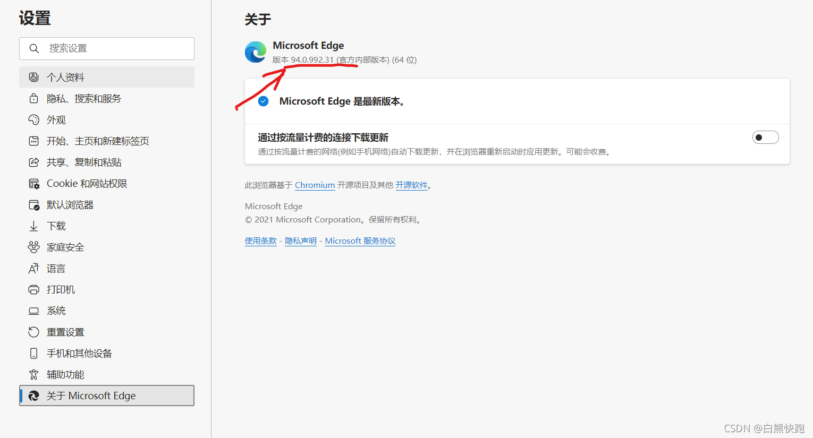Click the icon beside 开始、主页和新建标签页
The width and height of the screenshot is (813, 438).
pyautogui.click(x=33, y=141)
